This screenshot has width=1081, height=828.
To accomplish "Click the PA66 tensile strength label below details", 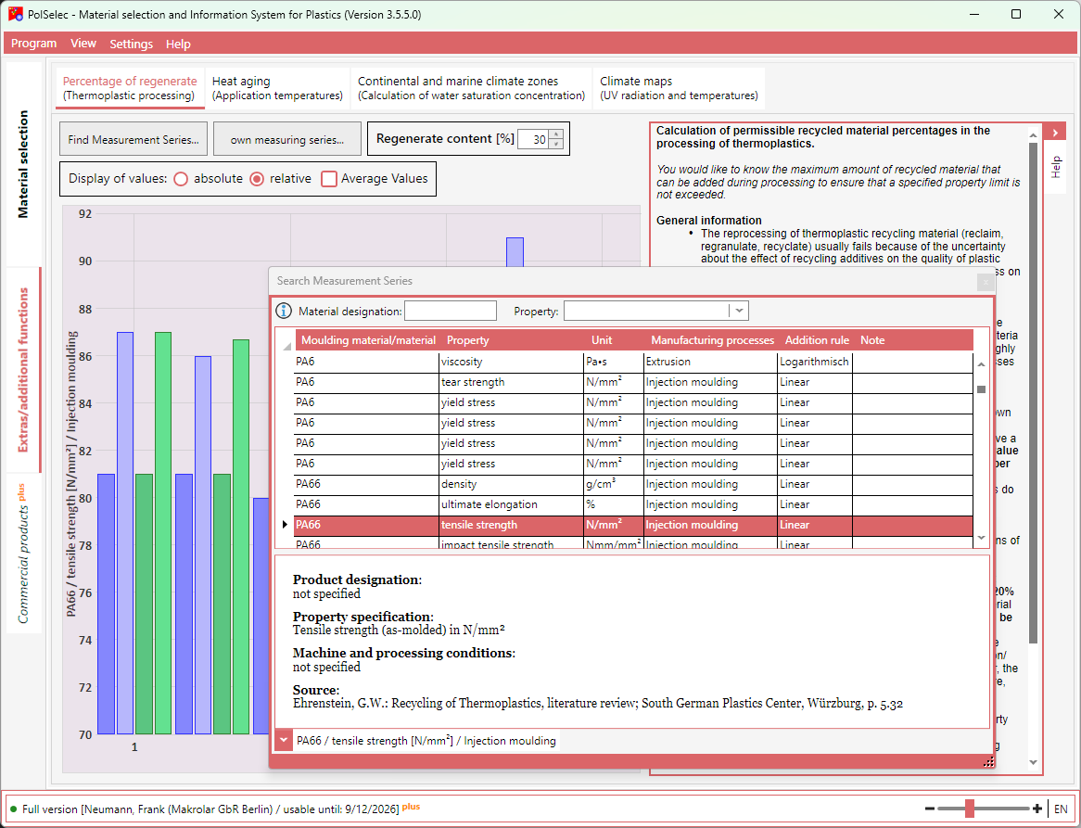I will pos(426,741).
